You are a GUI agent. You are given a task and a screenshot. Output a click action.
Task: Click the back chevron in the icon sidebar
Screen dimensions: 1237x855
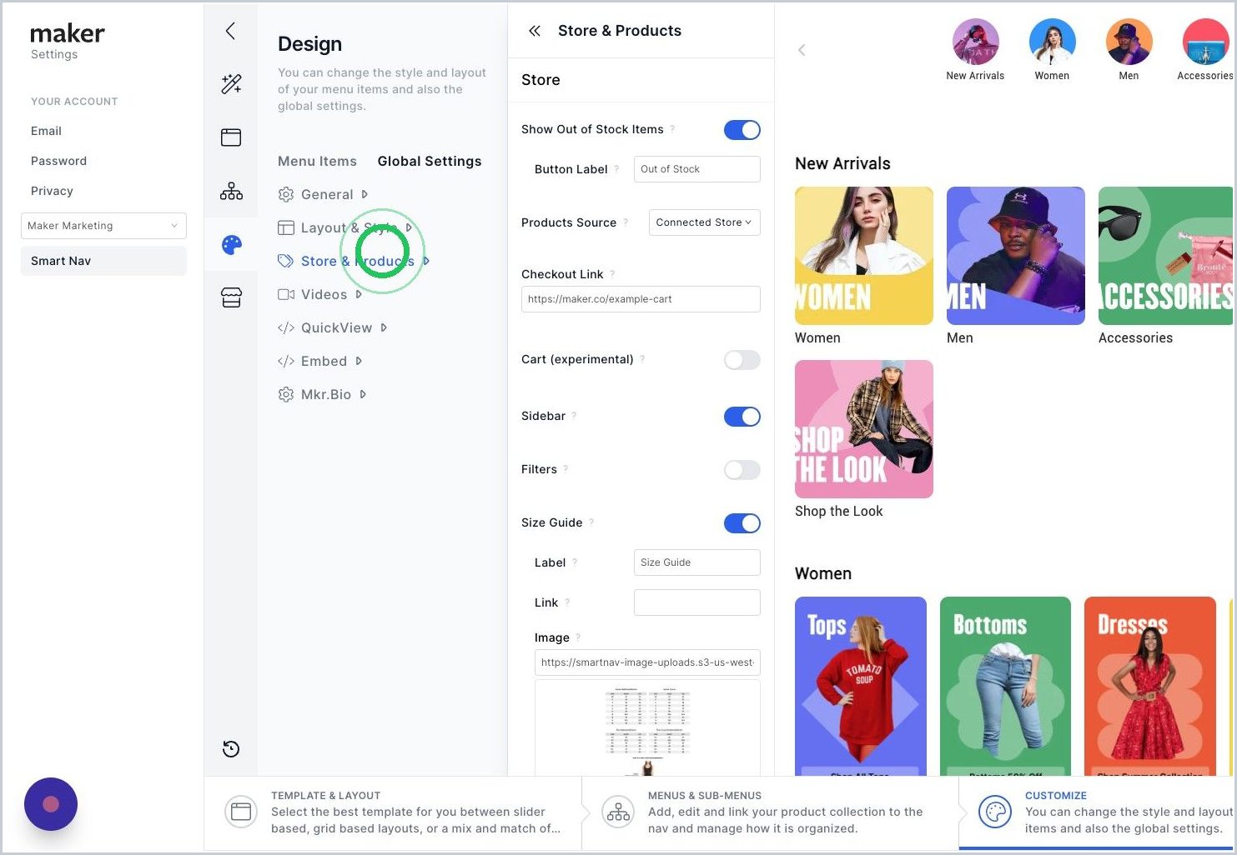230,31
